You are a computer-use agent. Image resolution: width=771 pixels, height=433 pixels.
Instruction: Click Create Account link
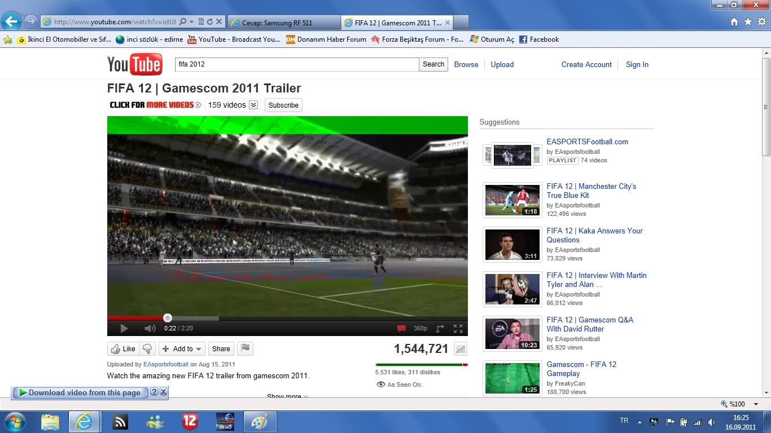point(586,64)
